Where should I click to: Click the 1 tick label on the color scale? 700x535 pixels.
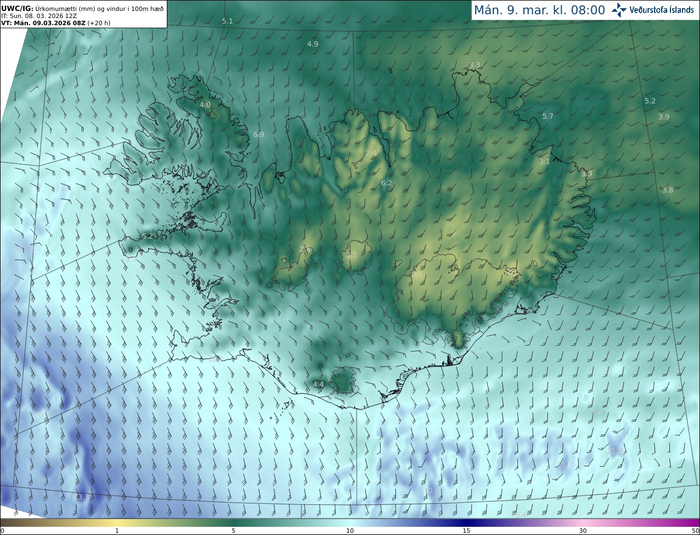(117, 531)
